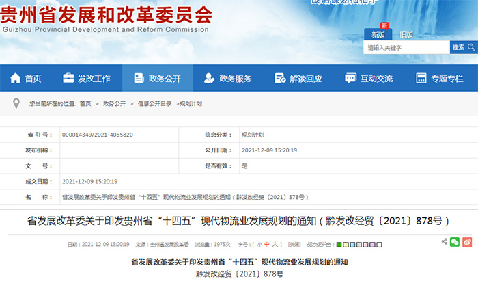Click the 请输入关键字 search field
Screen dimensions: 478x281
(407, 48)
